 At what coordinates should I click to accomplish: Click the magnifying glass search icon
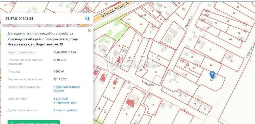click(87, 19)
